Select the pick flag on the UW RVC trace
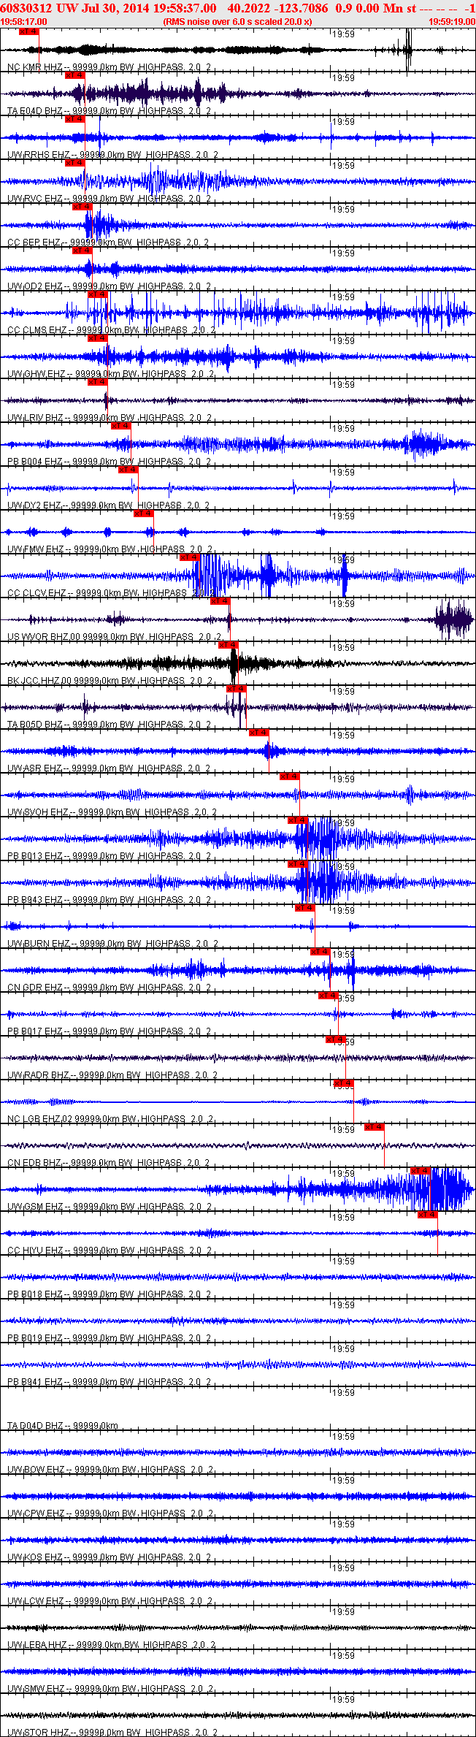 [x=75, y=163]
